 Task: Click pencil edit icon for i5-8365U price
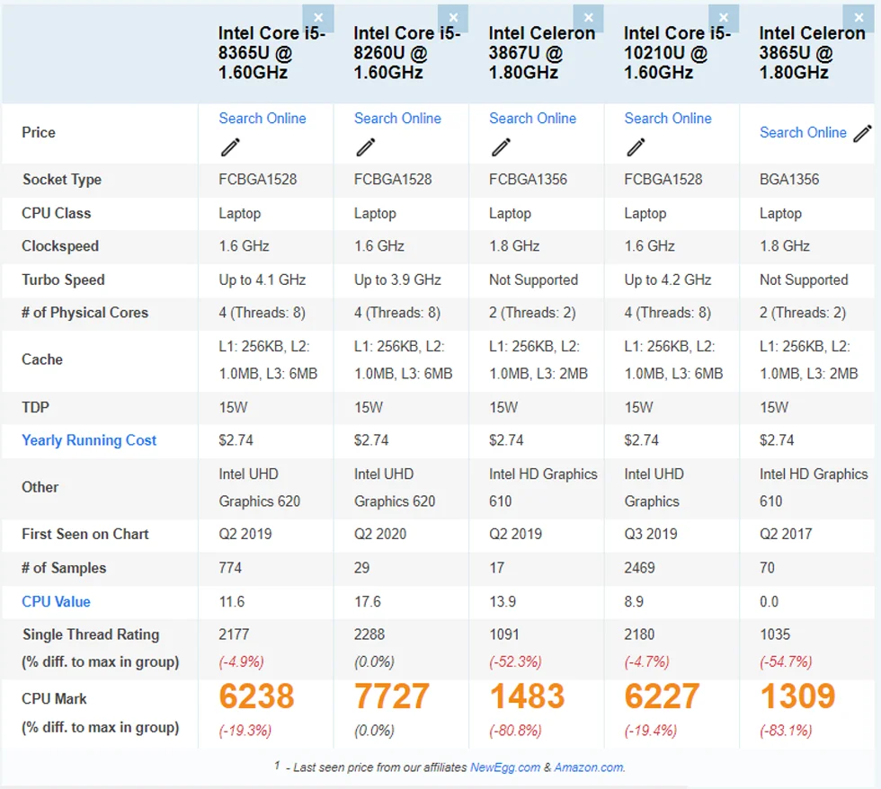(x=230, y=146)
